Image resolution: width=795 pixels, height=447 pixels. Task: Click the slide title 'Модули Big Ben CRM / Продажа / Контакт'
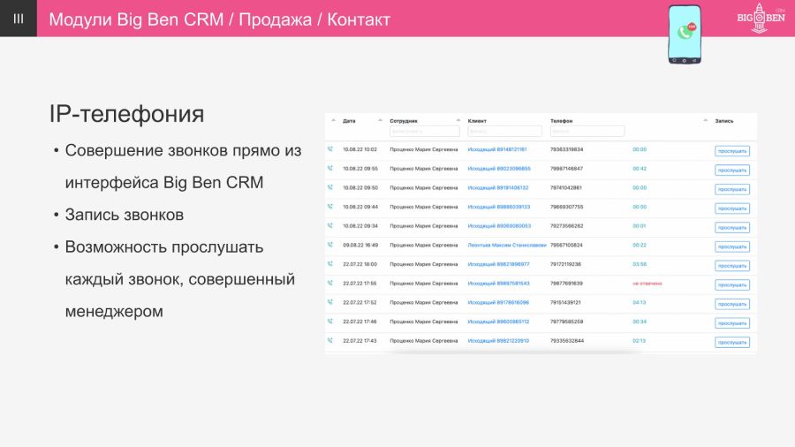(x=220, y=19)
